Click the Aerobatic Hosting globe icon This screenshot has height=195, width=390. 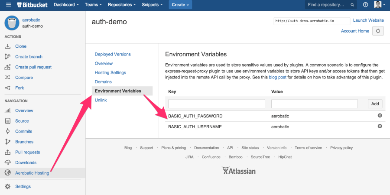[x=8, y=173]
